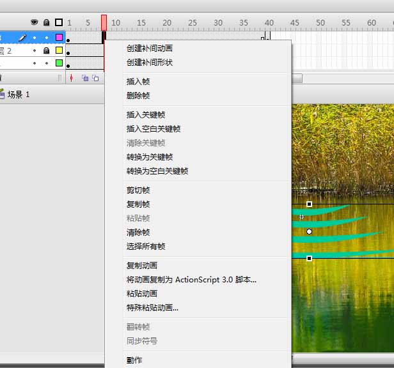Toggle visibility dot of the top layer

click(35, 38)
